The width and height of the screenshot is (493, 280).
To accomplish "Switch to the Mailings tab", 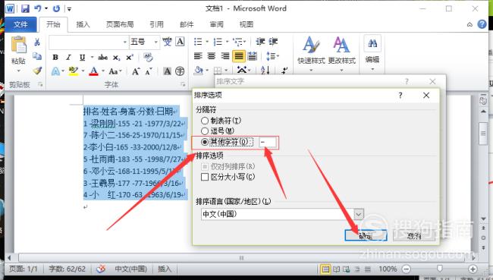I will [187, 24].
